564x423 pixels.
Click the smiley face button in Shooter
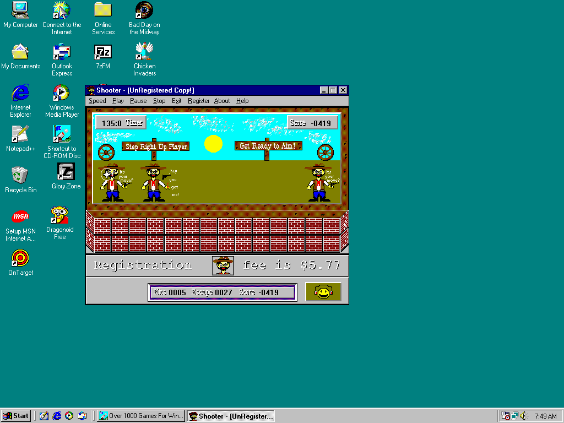[323, 292]
